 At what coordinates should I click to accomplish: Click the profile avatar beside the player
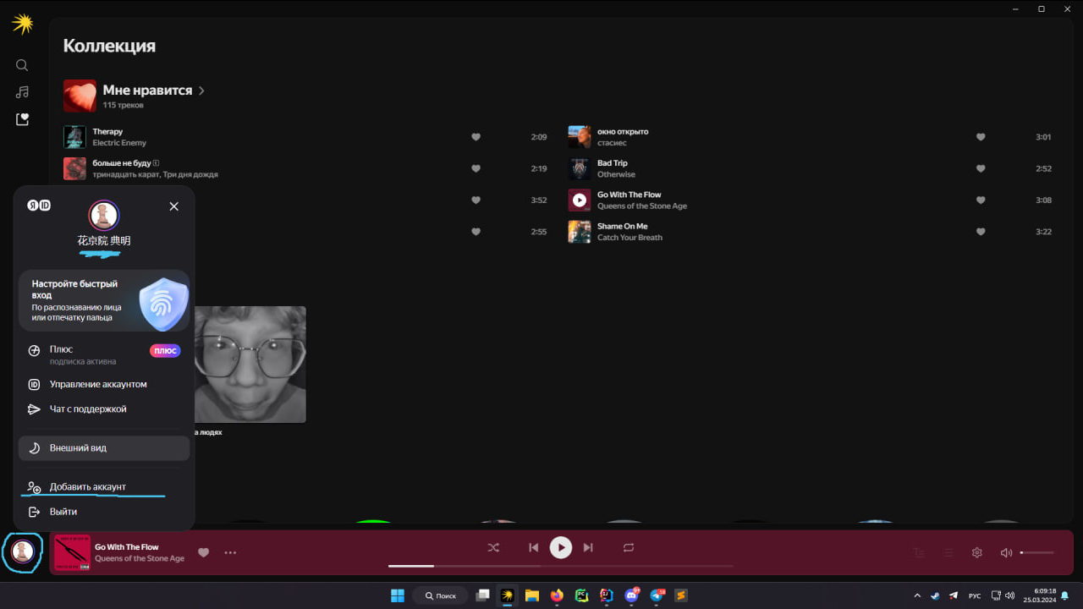[x=23, y=551]
